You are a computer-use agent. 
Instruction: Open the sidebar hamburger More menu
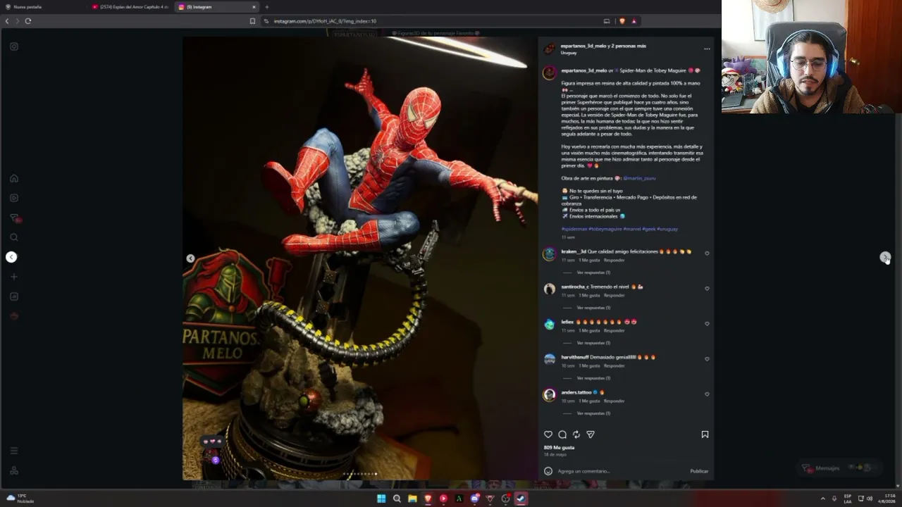click(x=14, y=451)
